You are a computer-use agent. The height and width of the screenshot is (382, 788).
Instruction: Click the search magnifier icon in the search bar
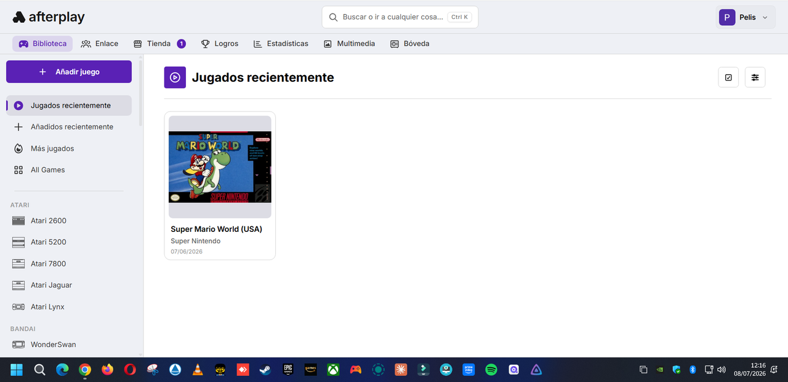[x=333, y=17]
